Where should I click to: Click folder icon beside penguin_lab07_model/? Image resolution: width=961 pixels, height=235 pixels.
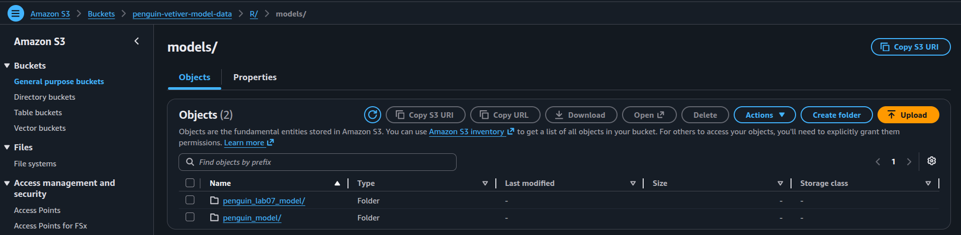pyautogui.click(x=214, y=200)
